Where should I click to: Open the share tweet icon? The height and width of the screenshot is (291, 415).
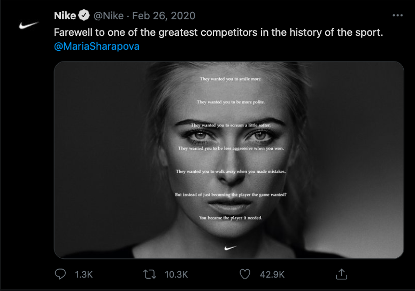click(x=341, y=274)
